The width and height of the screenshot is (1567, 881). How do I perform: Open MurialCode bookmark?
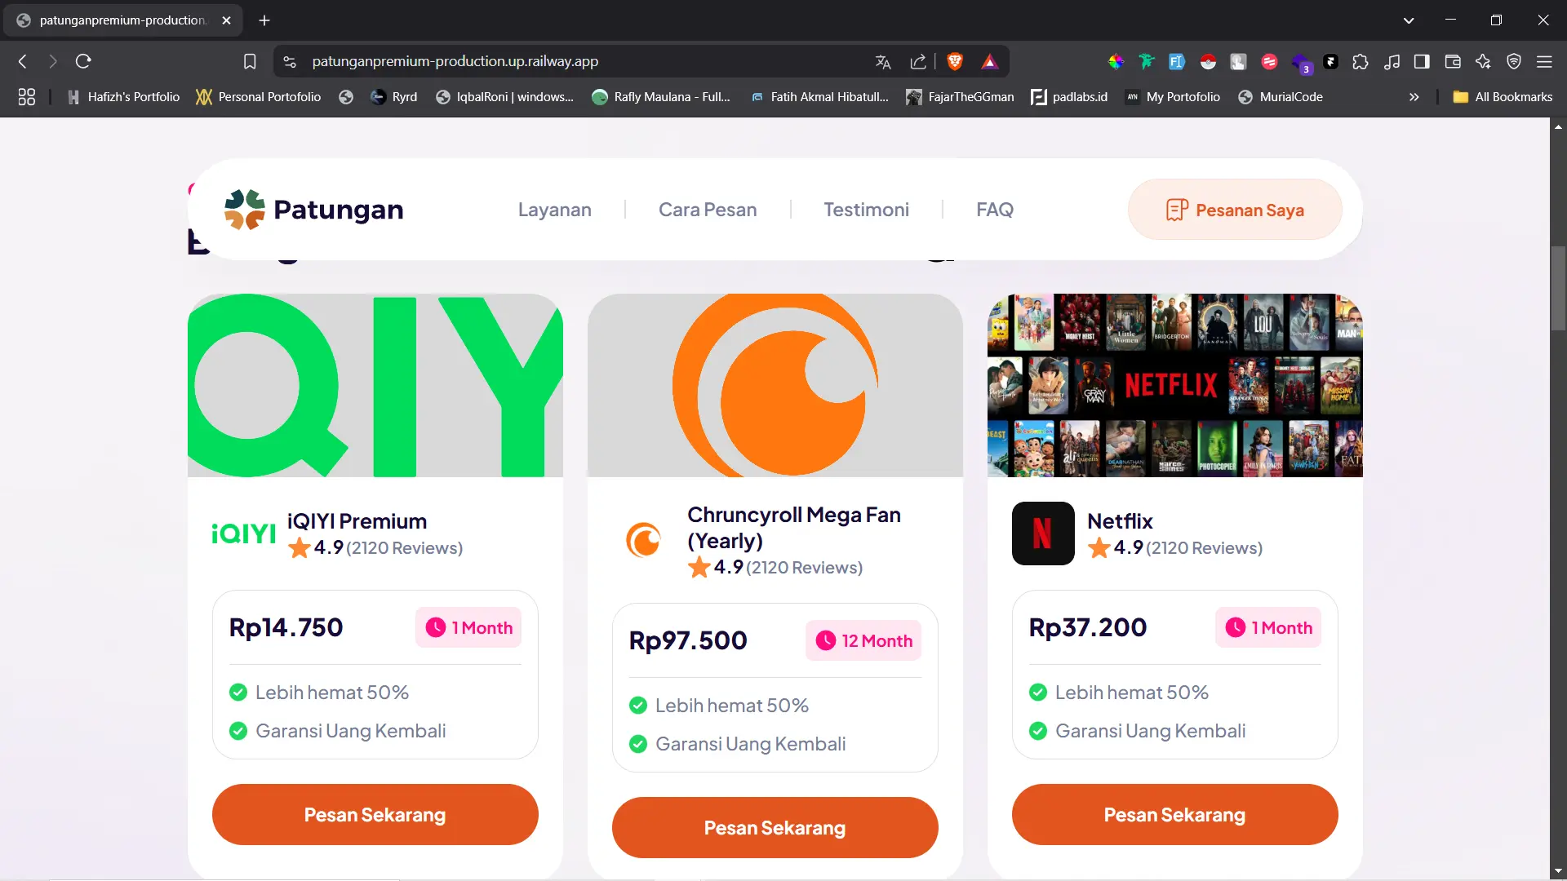[1281, 97]
